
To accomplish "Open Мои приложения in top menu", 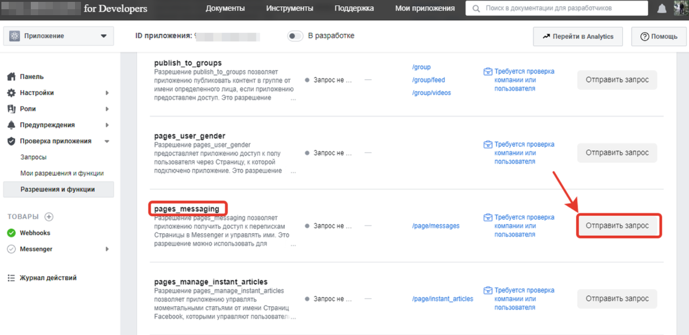I will pyautogui.click(x=425, y=9).
